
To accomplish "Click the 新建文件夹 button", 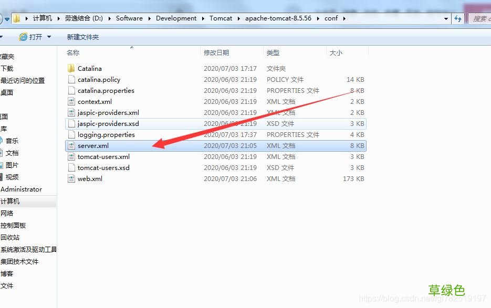I will tap(82, 37).
